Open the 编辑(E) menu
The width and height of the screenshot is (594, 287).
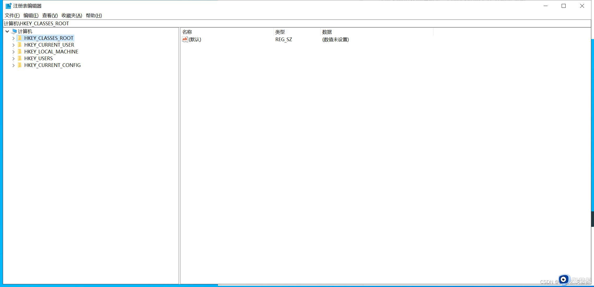point(31,16)
